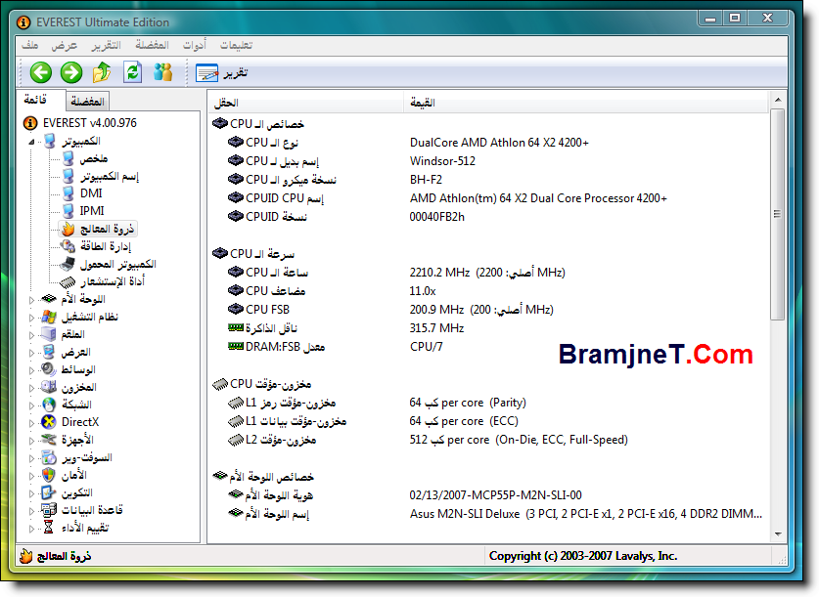Click the monitor icon for العرض
The width and height of the screenshot is (819, 597).
pos(49,352)
